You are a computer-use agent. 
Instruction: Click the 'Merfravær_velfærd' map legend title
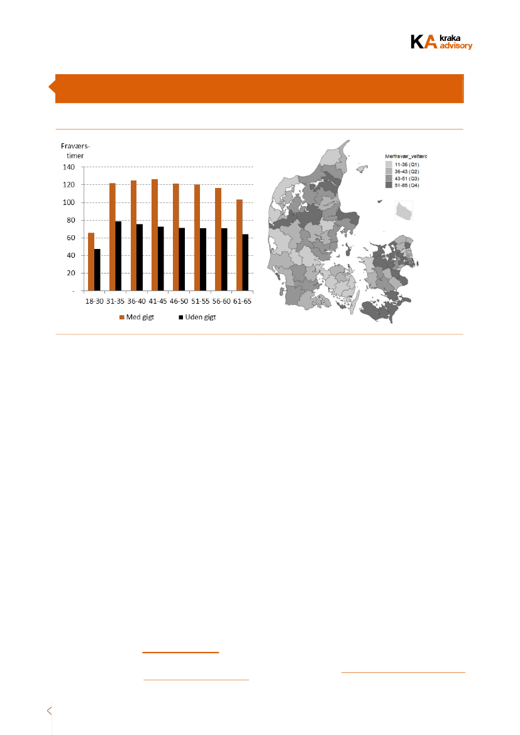pyautogui.click(x=406, y=157)
